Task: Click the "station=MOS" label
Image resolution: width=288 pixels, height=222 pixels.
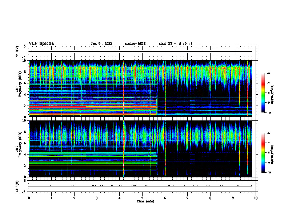Action: coord(135,44)
